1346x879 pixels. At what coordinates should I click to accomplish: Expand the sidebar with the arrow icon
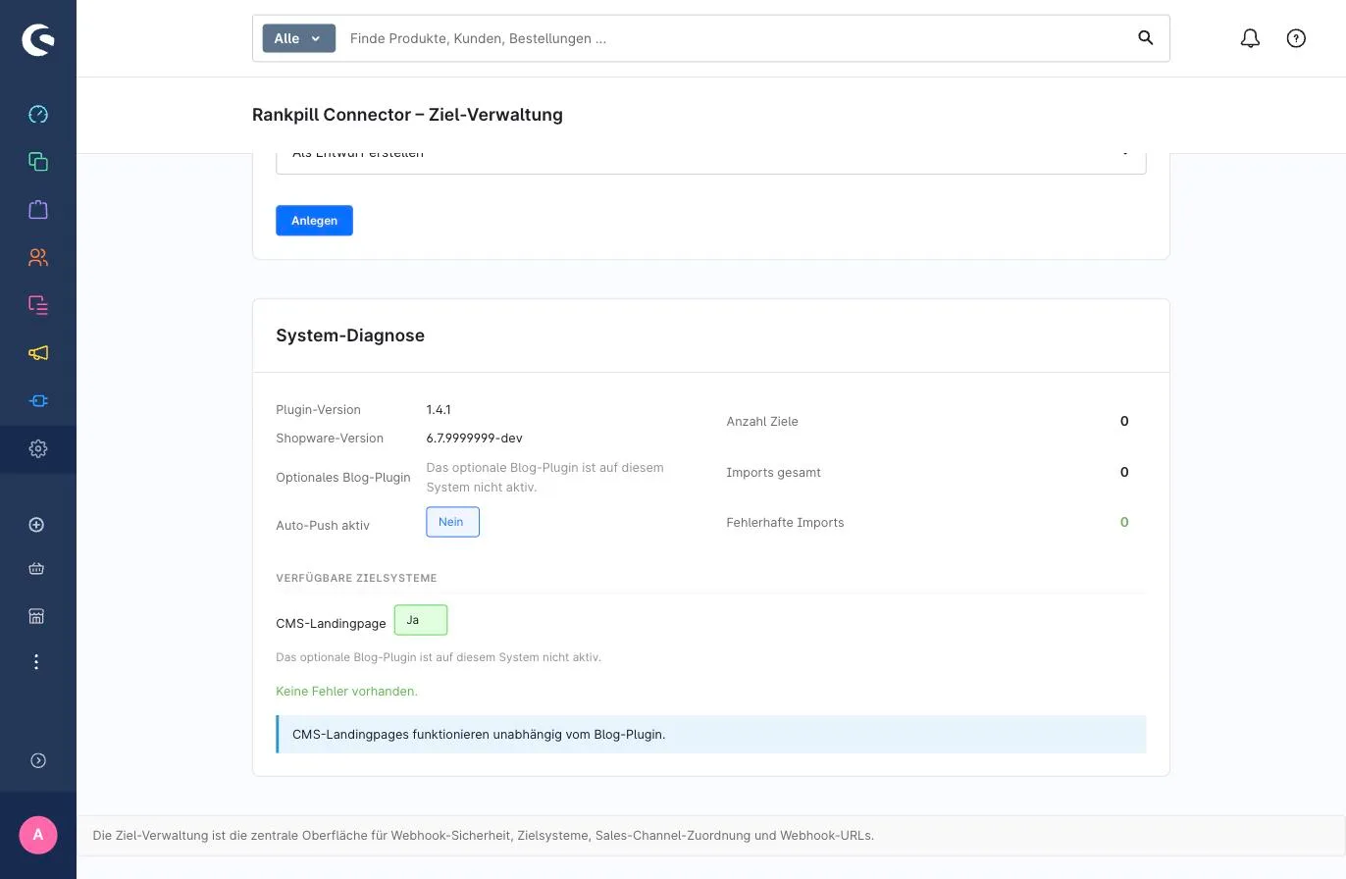(x=38, y=760)
